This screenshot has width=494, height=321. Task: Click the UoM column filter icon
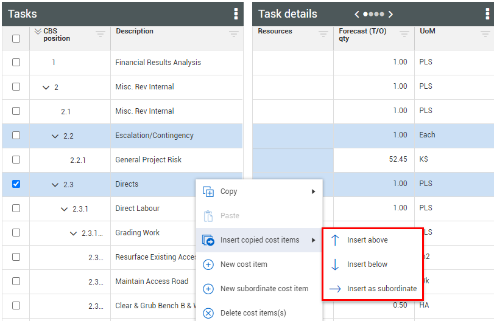click(x=485, y=35)
